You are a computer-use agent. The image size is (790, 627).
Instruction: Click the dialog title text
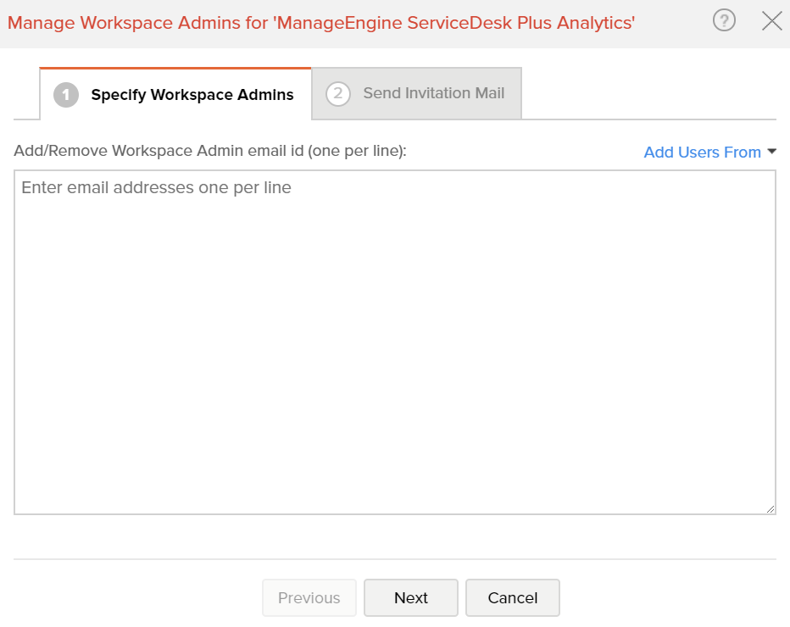pyautogui.click(x=321, y=23)
